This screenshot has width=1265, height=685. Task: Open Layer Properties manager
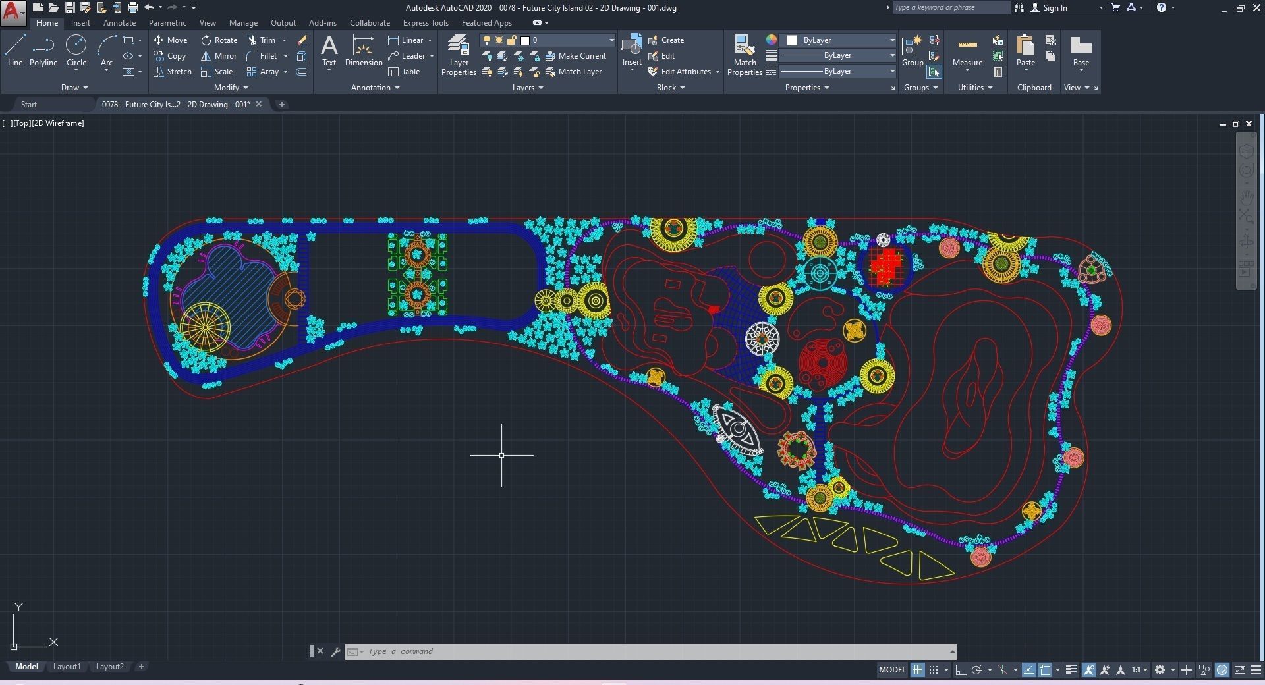pos(459,55)
